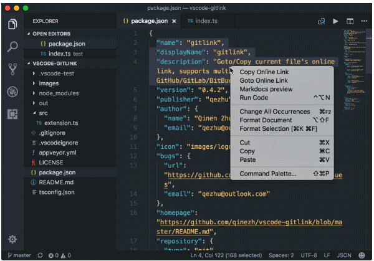The width and height of the screenshot is (374, 261).
Task: Open the Debug view in activity bar
Action: pos(12,92)
